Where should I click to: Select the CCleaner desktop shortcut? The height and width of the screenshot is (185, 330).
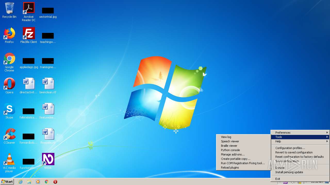point(9,136)
